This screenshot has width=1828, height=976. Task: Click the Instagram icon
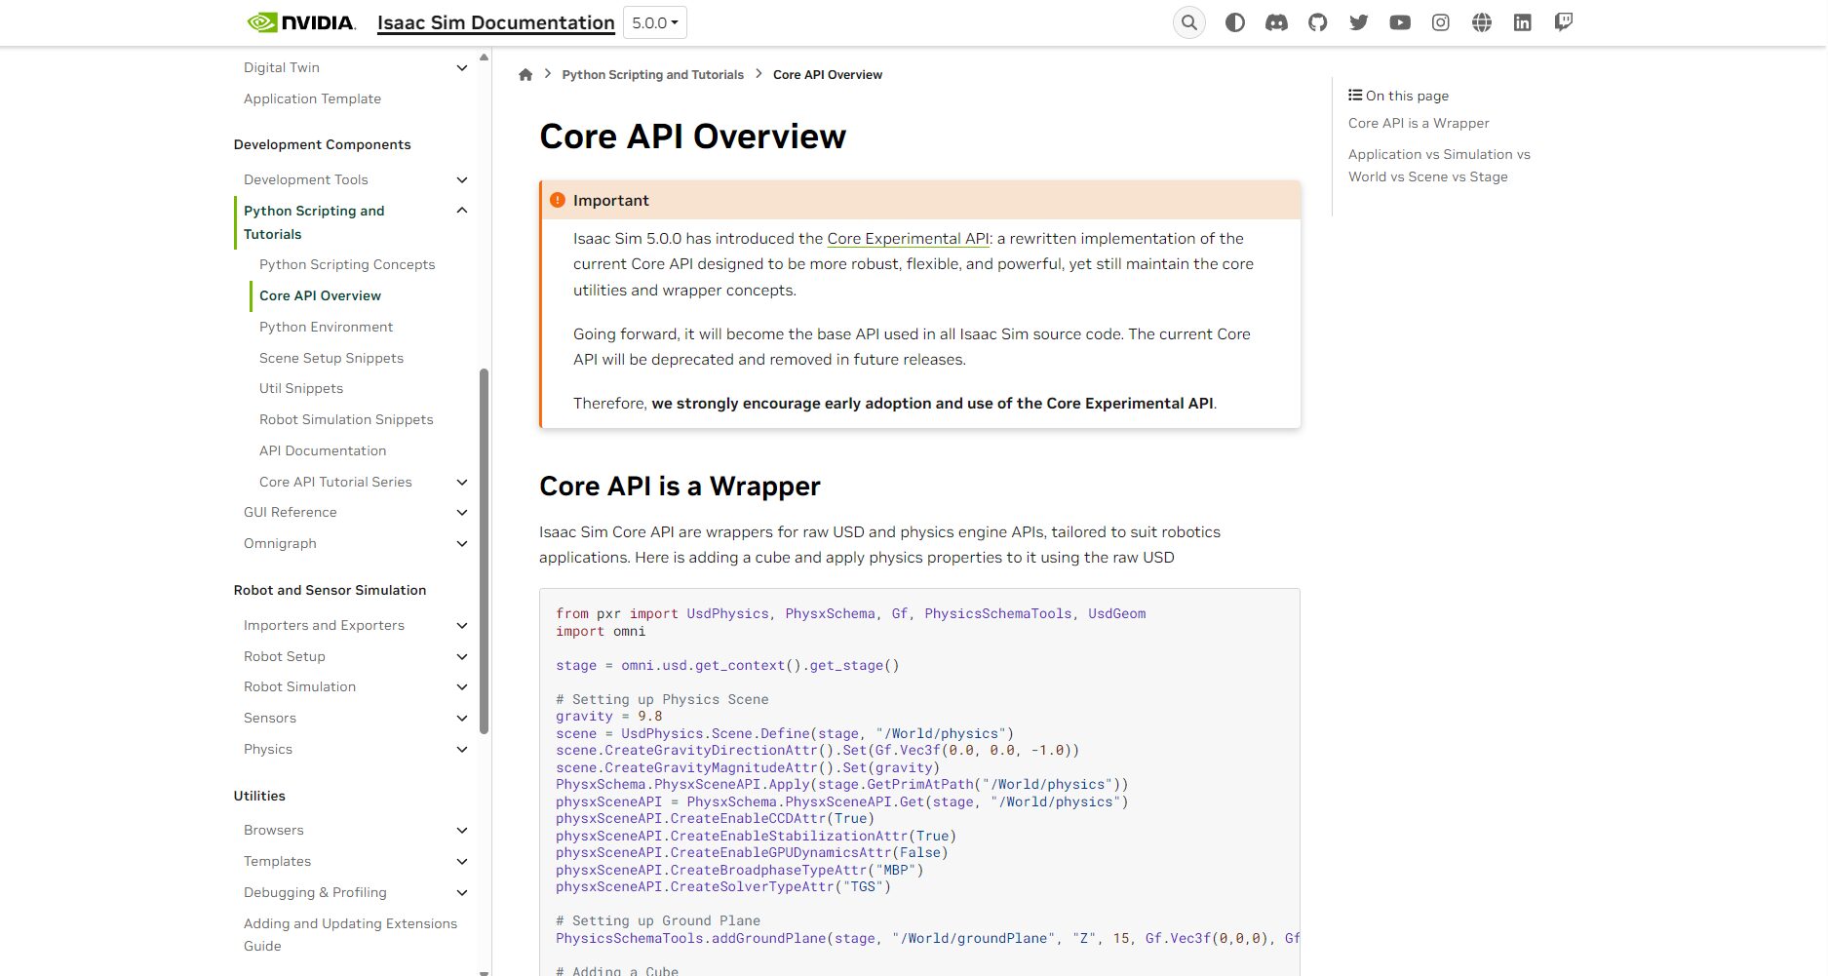coord(1441,22)
